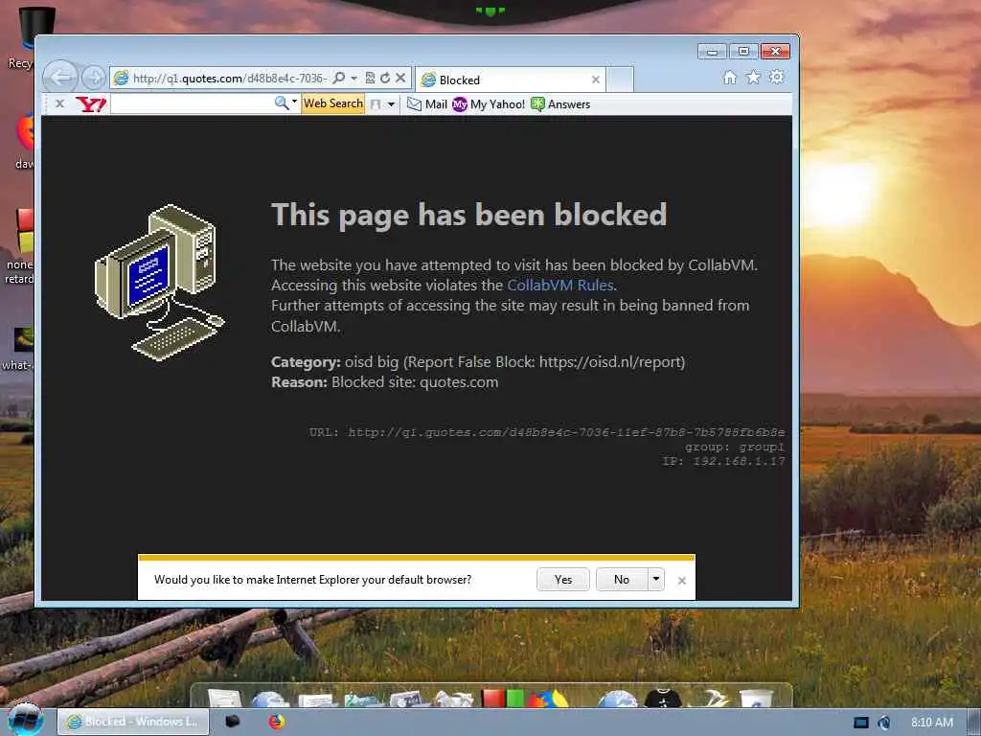Click the retro computer illustration
The height and width of the screenshot is (736, 981).
tap(160, 283)
